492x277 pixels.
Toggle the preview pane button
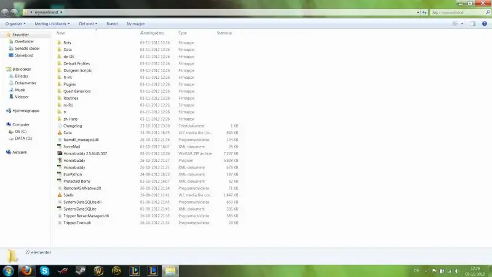(472, 23)
